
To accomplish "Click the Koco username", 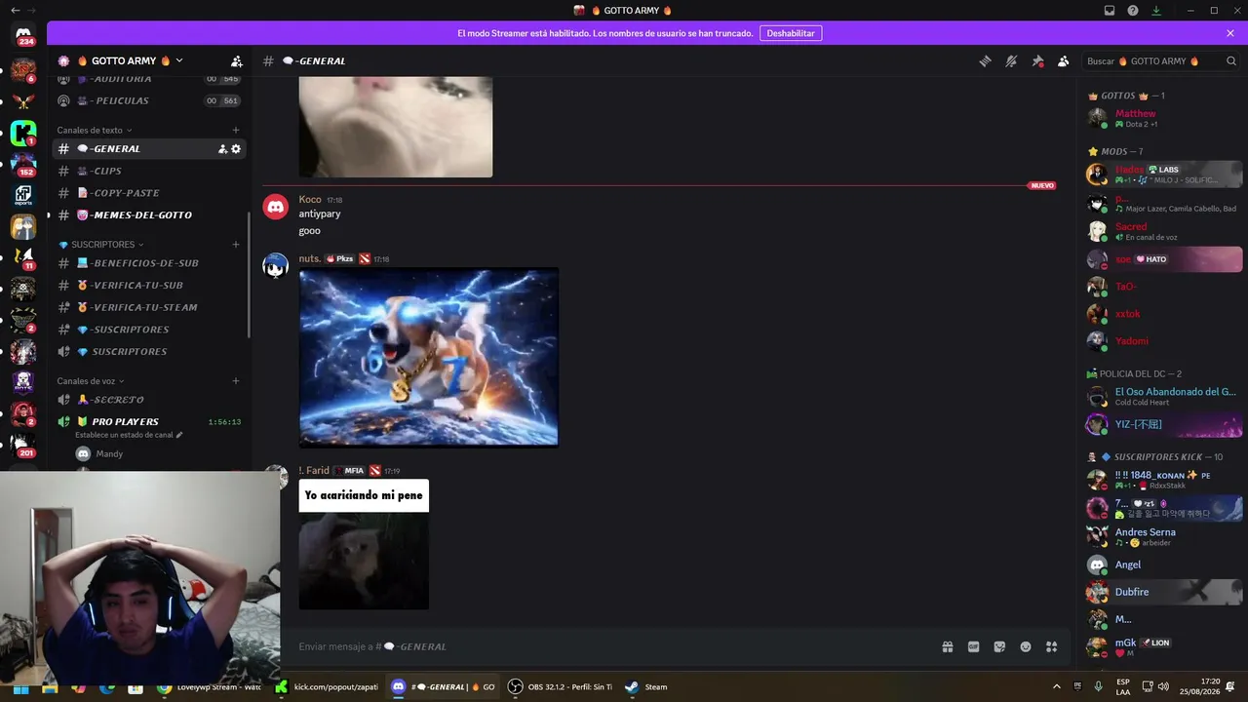I will pyautogui.click(x=310, y=200).
